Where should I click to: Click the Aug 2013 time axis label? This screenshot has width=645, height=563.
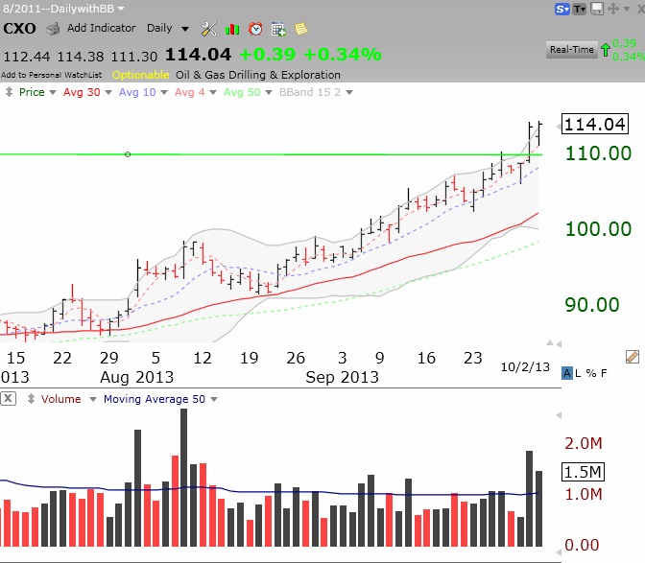click(x=137, y=377)
